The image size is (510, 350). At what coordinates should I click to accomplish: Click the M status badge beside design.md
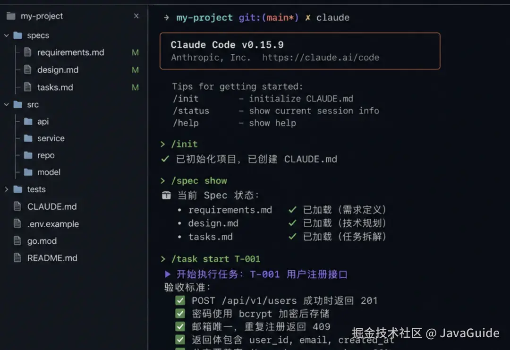[136, 70]
